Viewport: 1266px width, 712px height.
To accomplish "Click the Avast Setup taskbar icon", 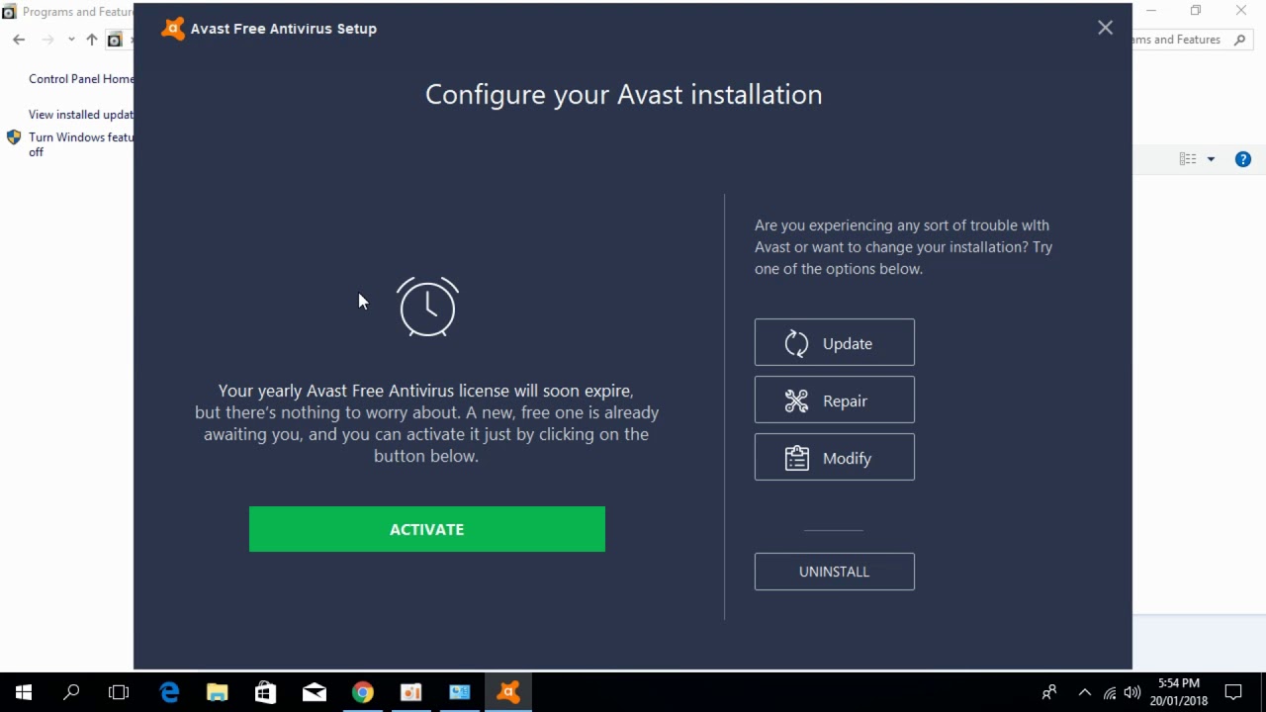I will pyautogui.click(x=508, y=692).
